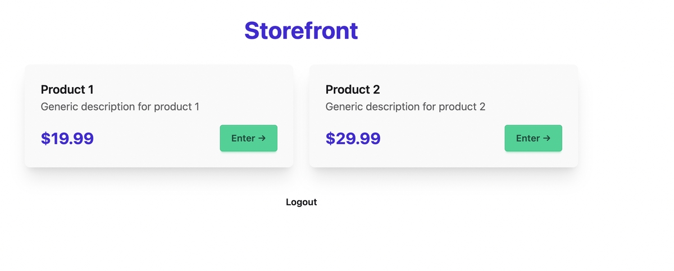Click the arrow icon in Product 1's Enter button

pos(262,138)
